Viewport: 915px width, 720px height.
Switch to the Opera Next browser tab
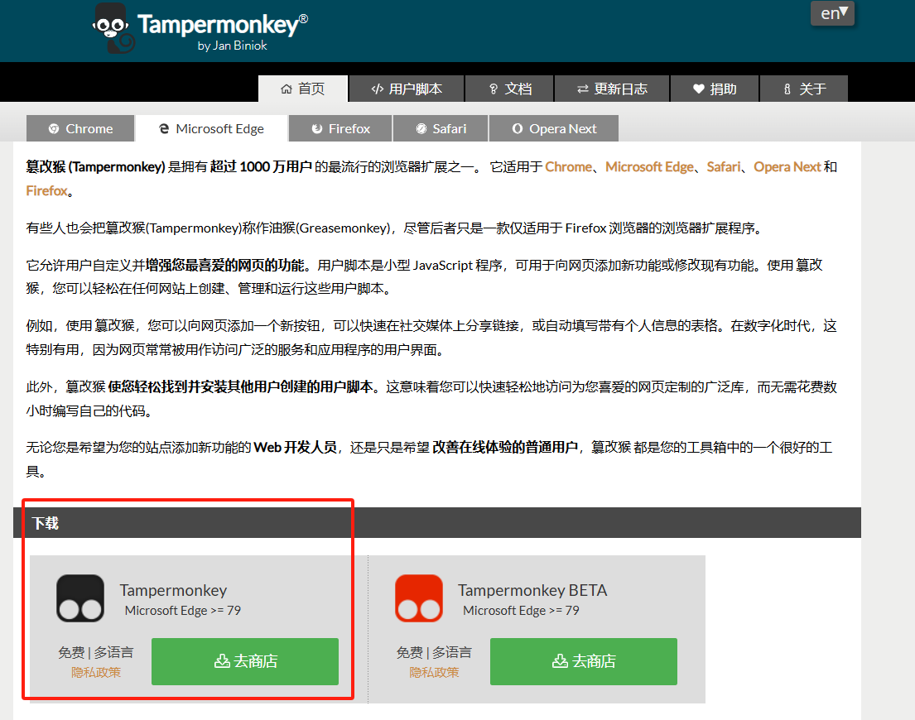[x=554, y=128]
